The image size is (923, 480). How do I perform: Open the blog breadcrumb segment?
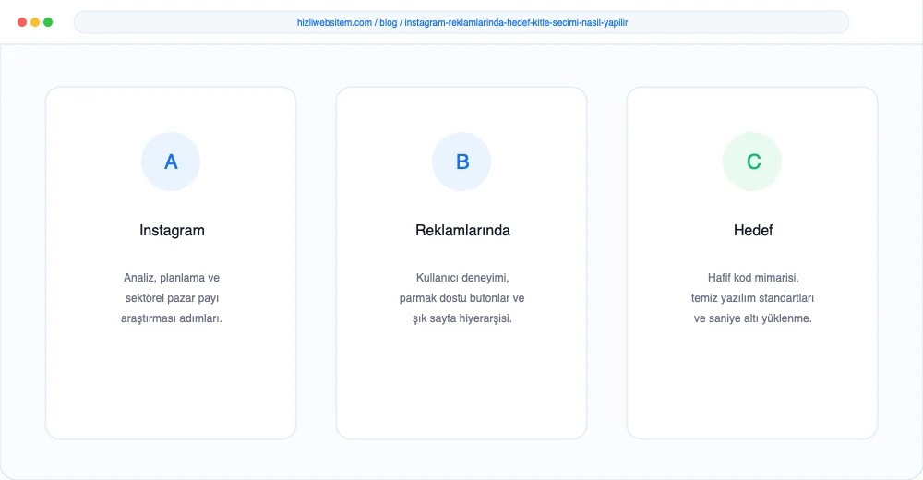(388, 22)
